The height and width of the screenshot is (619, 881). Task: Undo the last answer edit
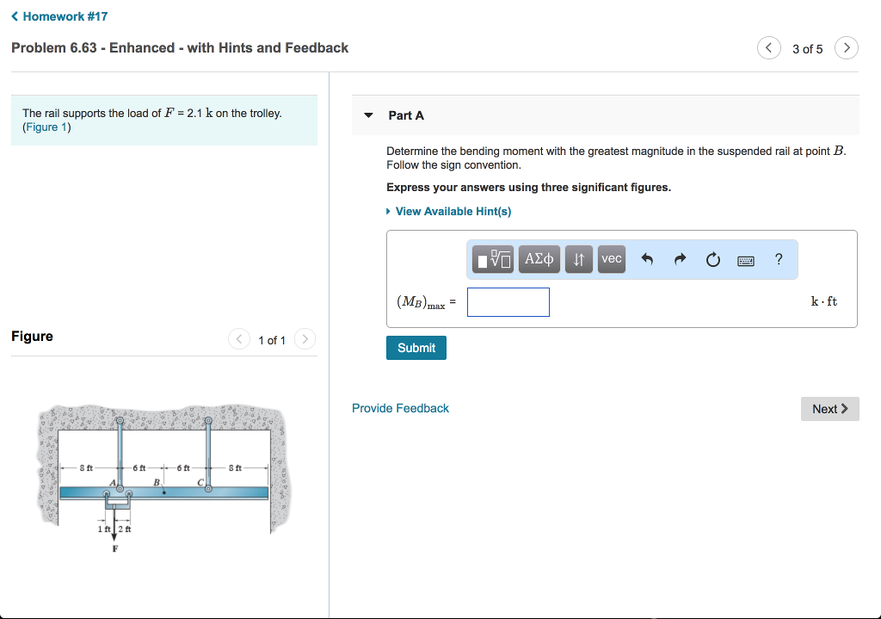(648, 259)
